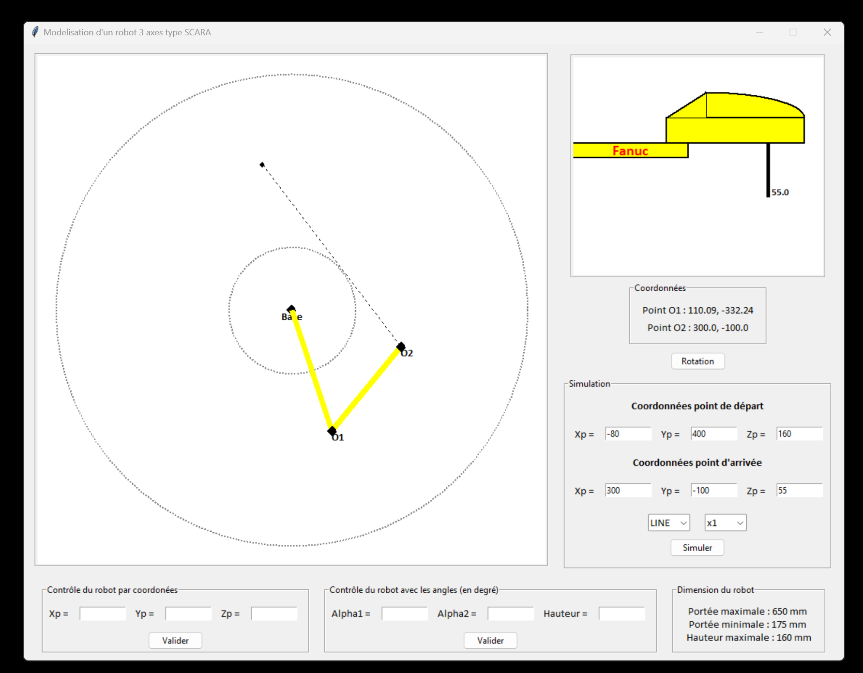Focus the Hauteur input field
This screenshot has height=673, width=863.
(x=621, y=613)
